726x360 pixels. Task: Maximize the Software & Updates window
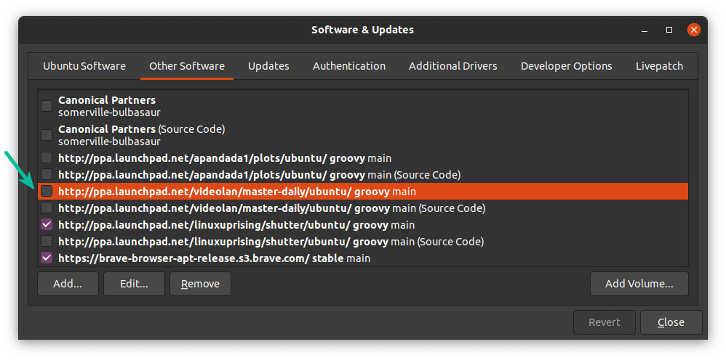669,30
